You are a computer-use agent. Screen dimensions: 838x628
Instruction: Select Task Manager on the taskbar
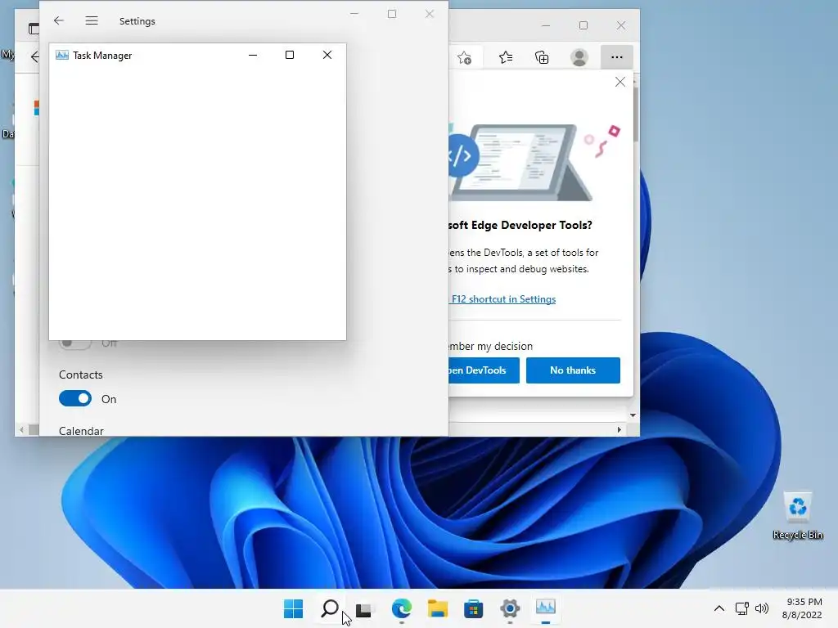click(546, 608)
